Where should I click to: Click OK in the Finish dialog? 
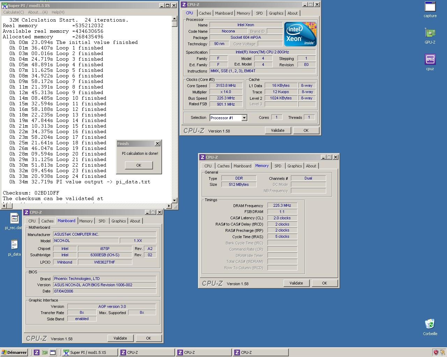(x=139, y=165)
